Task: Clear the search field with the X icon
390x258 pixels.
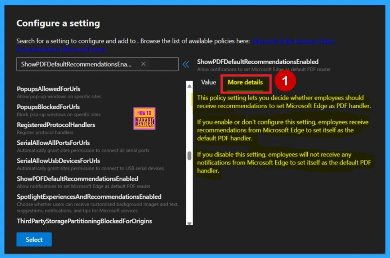Action: (143, 64)
